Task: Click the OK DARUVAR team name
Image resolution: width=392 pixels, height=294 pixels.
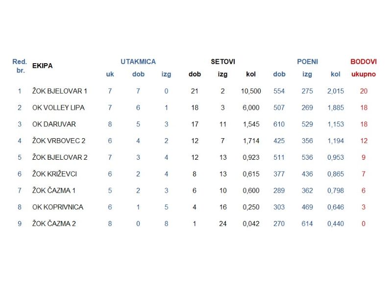Action: (x=54, y=124)
